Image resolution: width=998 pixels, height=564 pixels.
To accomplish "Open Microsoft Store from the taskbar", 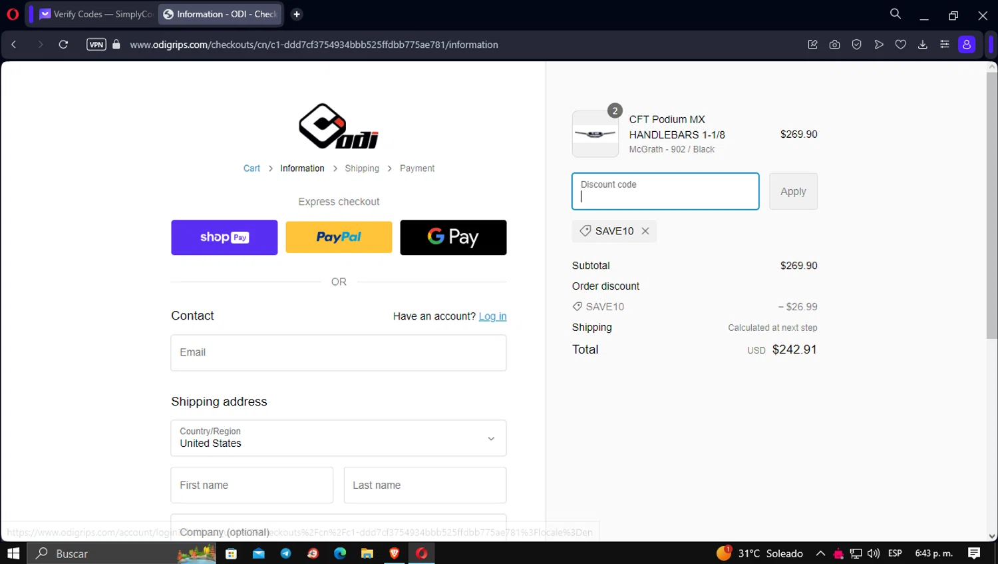I will [231, 553].
